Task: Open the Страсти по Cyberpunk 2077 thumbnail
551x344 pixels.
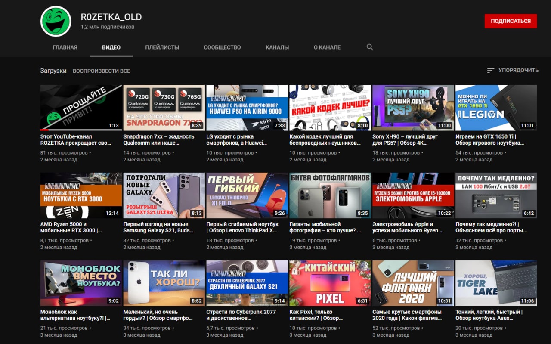Action: (x=247, y=283)
